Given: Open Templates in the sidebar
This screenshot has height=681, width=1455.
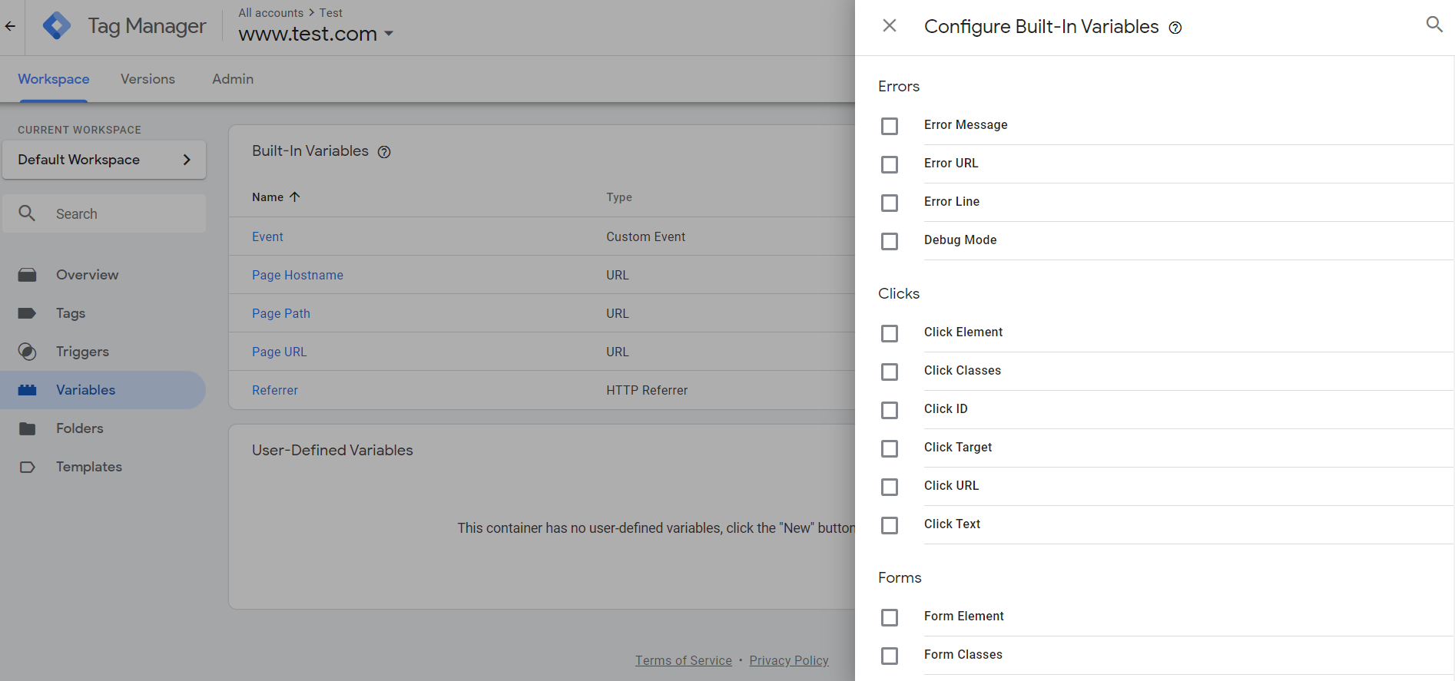Looking at the screenshot, I should coord(89,467).
